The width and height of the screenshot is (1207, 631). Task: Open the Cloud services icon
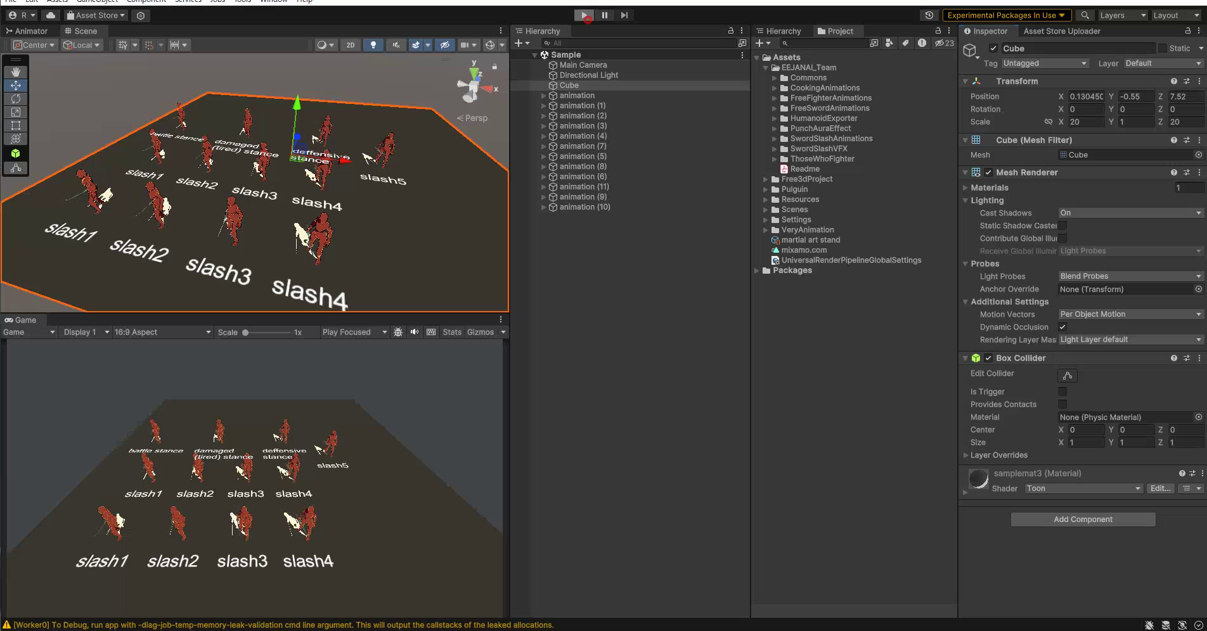point(51,15)
